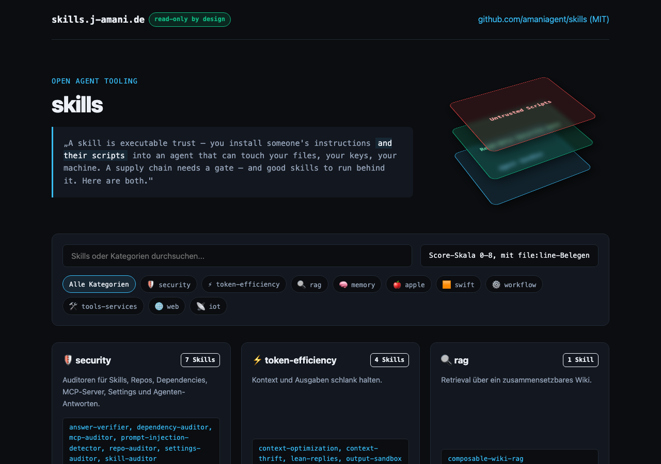The image size is (661, 464).
Task: Click the 4 Skills badge
Action: pos(389,360)
